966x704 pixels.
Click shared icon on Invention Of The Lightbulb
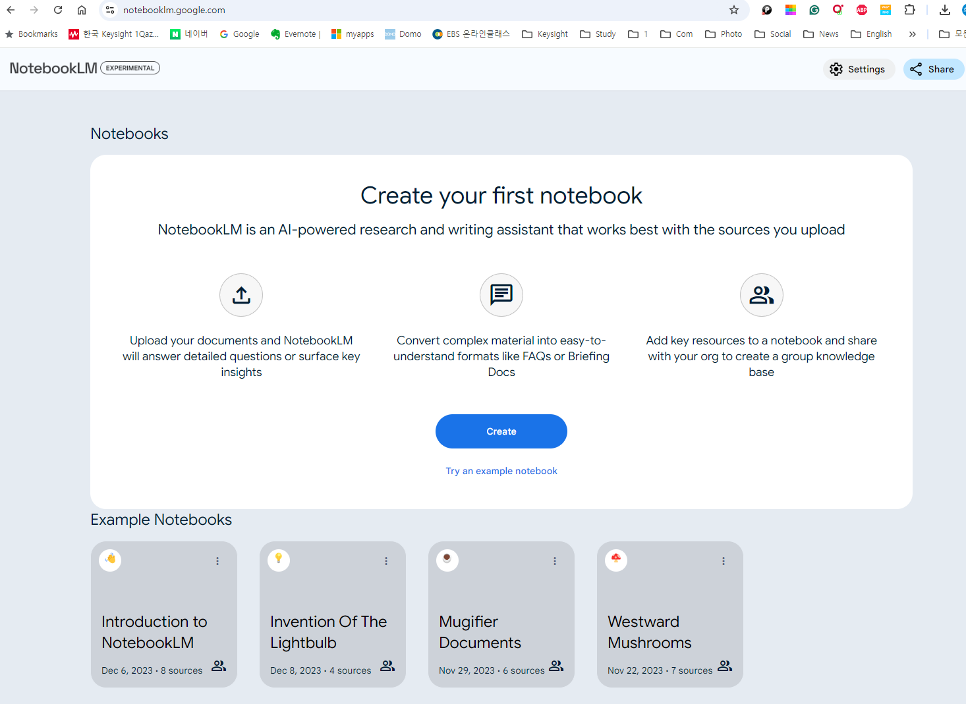(x=387, y=666)
